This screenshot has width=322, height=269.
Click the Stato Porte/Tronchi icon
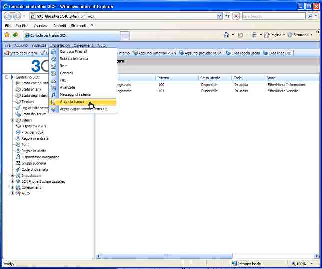[x=18, y=83]
